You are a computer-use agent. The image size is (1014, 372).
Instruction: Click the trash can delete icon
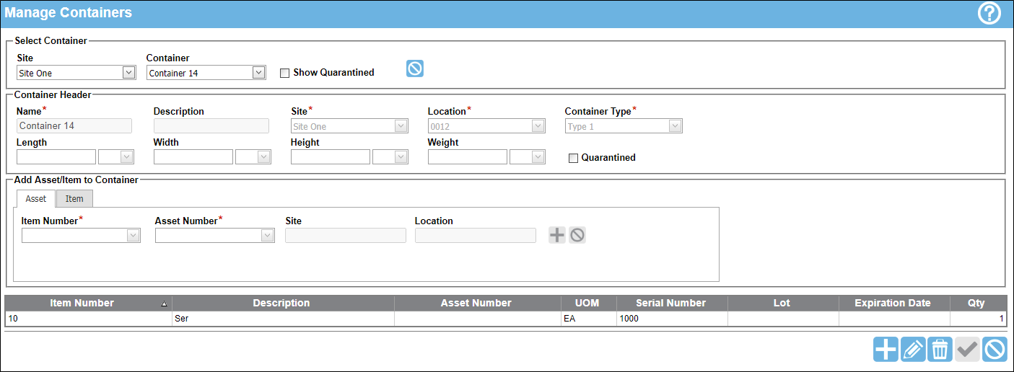click(940, 350)
